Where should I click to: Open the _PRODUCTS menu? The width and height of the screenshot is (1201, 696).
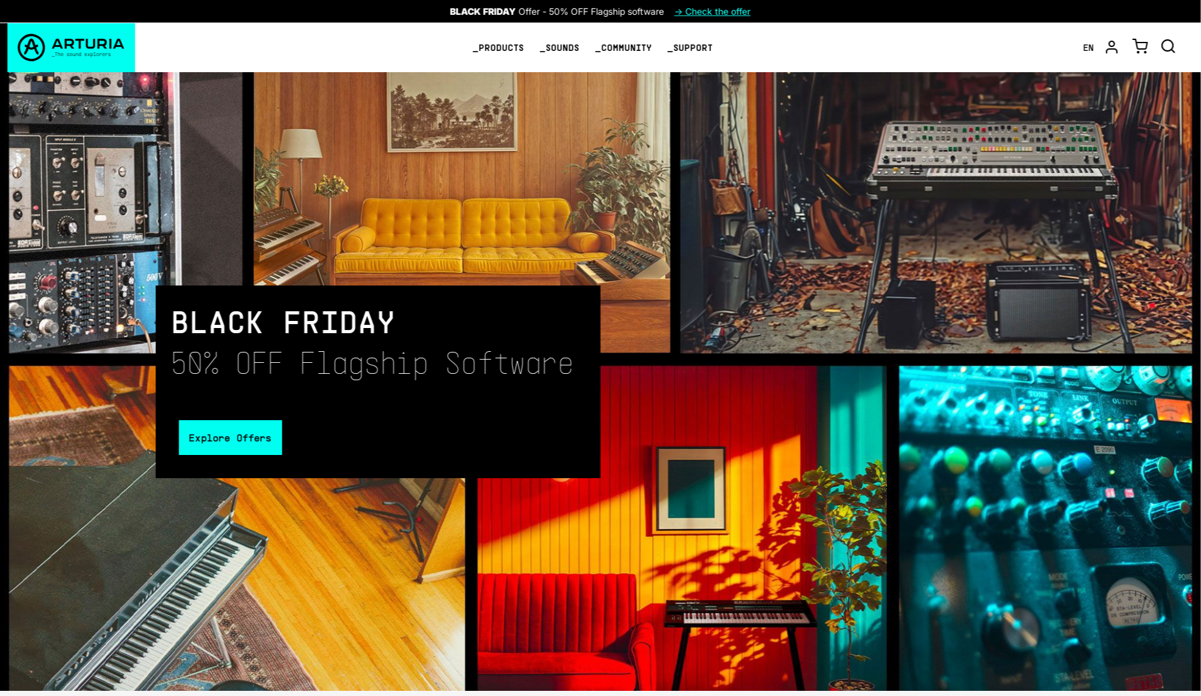click(x=498, y=48)
